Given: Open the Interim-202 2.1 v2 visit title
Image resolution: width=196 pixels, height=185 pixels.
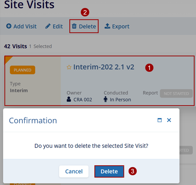Looking at the screenshot, I should point(104,67).
